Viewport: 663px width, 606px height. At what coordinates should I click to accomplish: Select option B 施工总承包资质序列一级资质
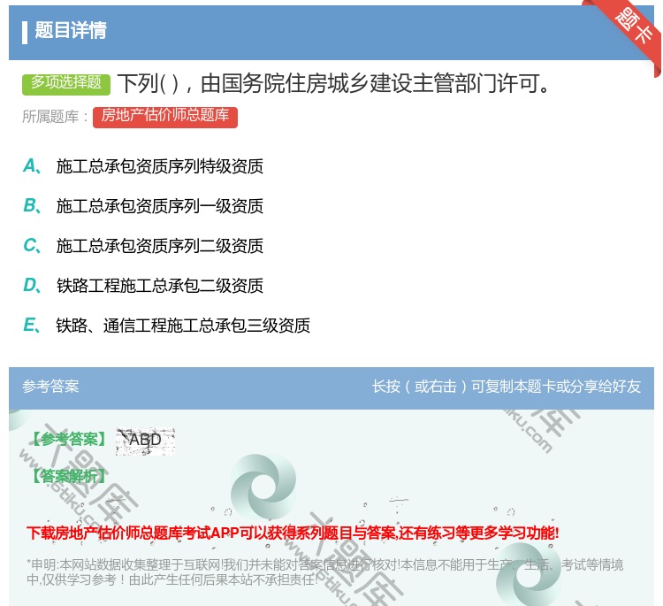pyautogui.click(x=143, y=206)
